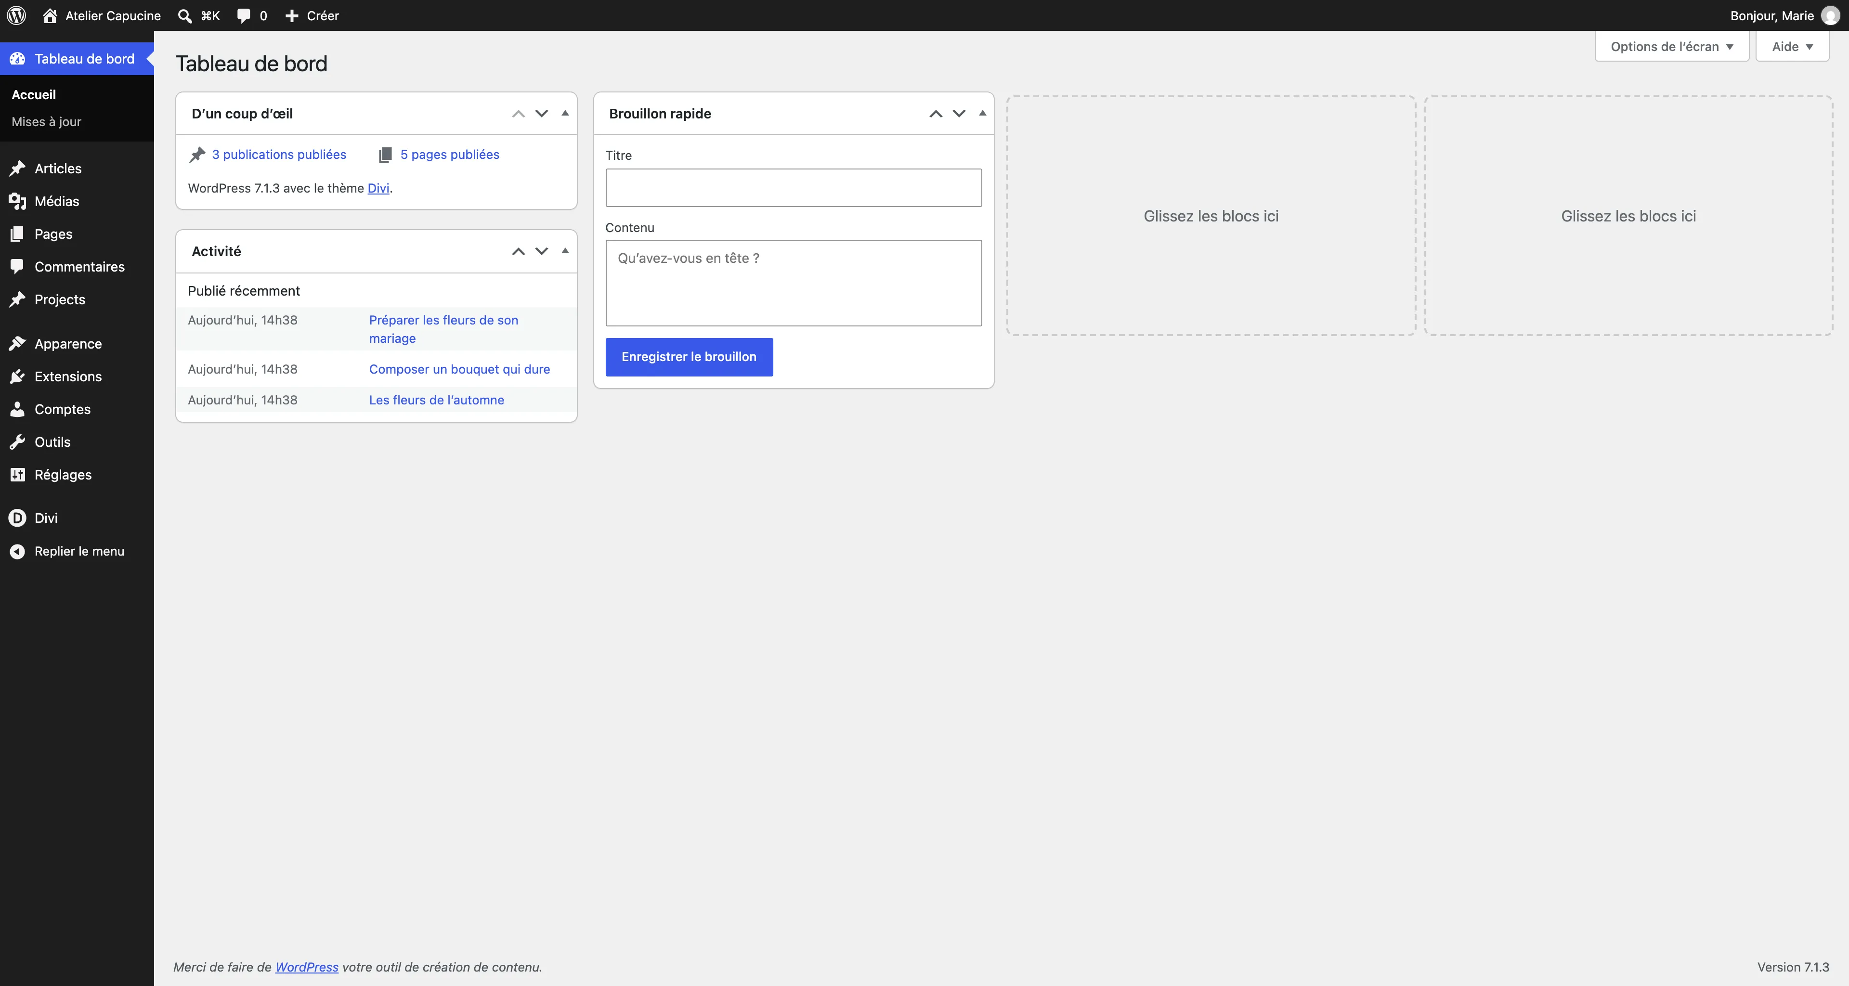Click the Réglages sliders icon
This screenshot has width=1849, height=986.
click(17, 474)
